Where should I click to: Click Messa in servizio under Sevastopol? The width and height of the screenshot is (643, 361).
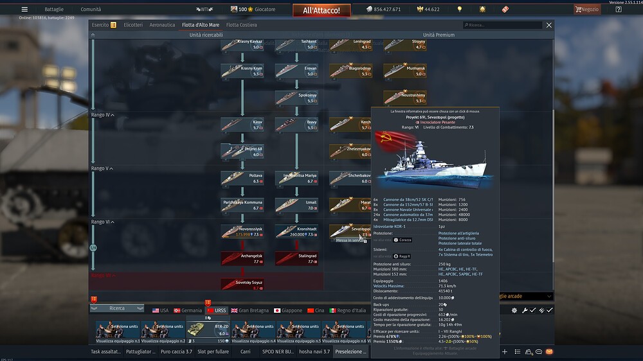[350, 240]
